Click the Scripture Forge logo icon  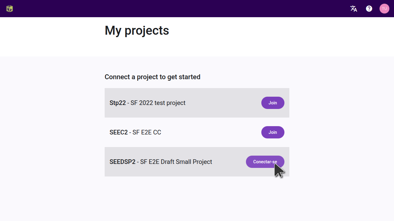(x=10, y=9)
